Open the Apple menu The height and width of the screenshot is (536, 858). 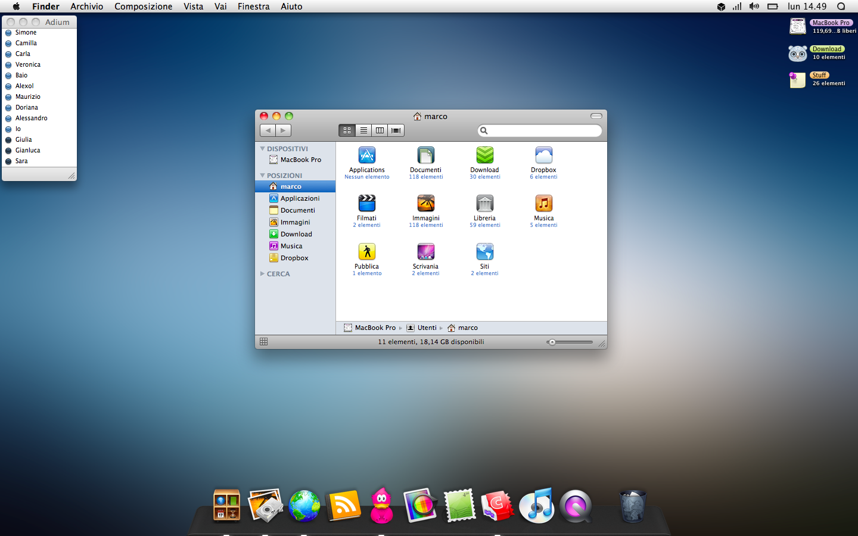[x=16, y=7]
